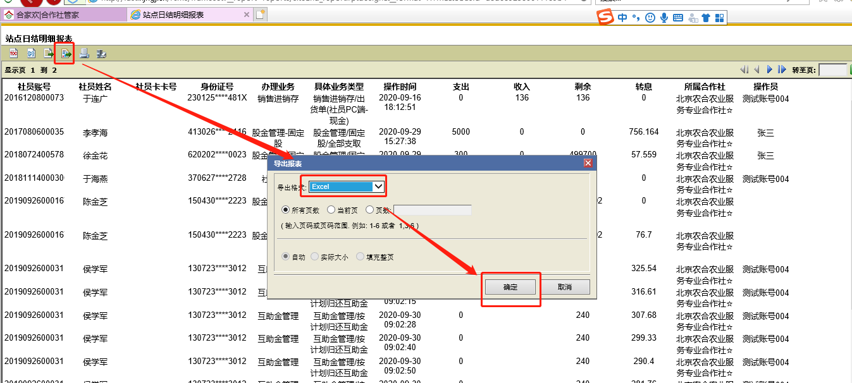852x383 pixels.
Task: Click the 具体业务类型 column header
Action: click(x=339, y=87)
